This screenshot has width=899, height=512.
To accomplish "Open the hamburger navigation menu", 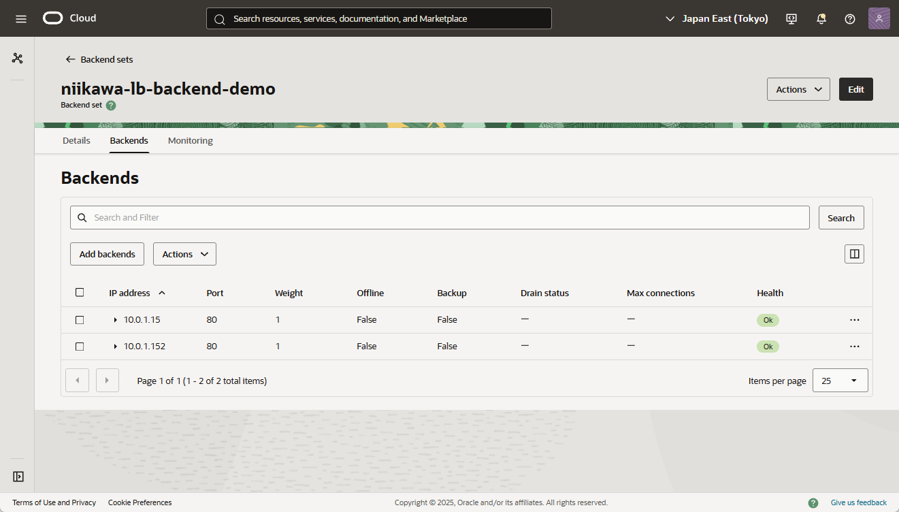I will 21,18.
